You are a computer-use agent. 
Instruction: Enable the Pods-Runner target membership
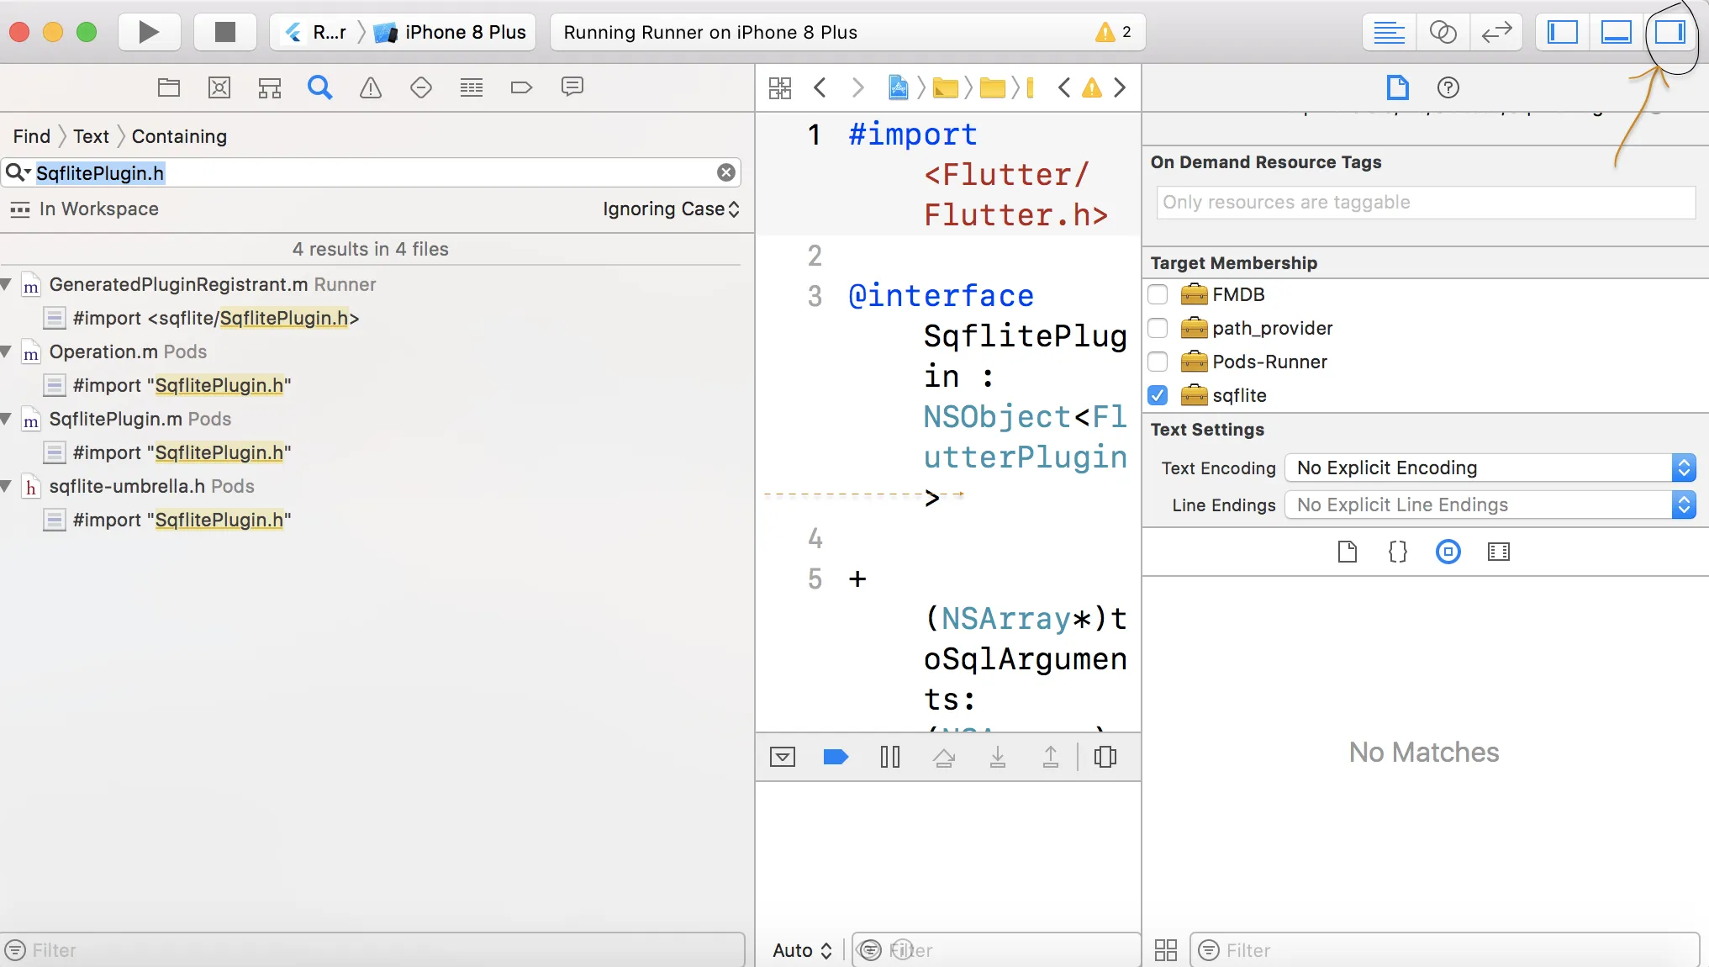pos(1158,362)
